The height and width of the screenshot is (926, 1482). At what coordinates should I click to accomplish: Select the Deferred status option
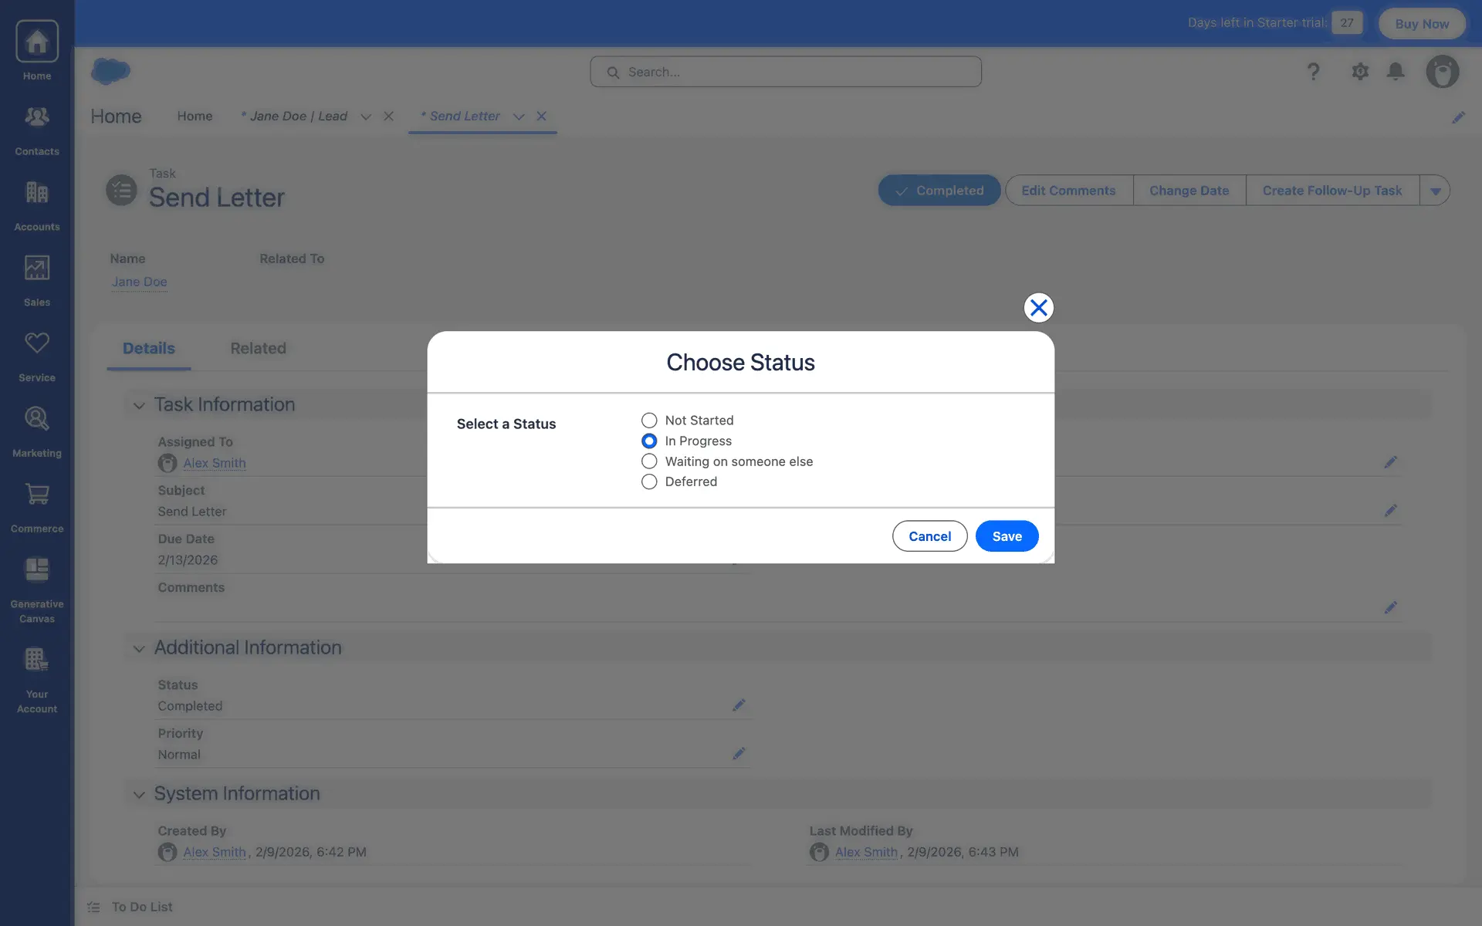[x=649, y=482]
